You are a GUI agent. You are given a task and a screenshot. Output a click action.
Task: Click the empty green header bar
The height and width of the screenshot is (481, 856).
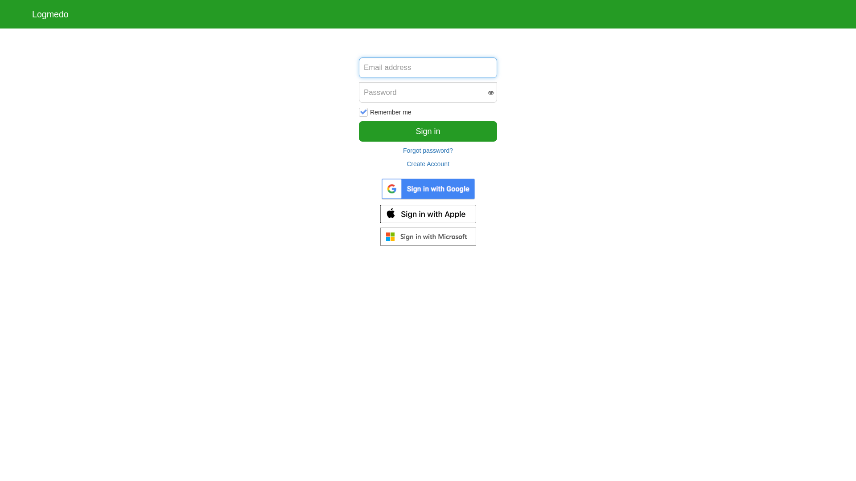tap(446, 14)
